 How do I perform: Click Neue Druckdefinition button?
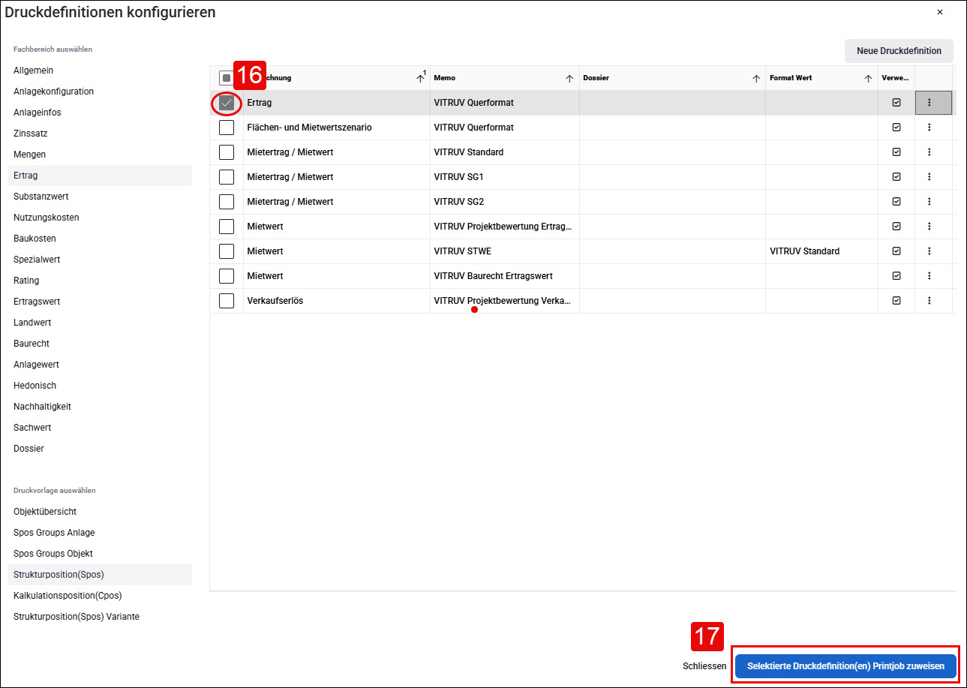(899, 51)
